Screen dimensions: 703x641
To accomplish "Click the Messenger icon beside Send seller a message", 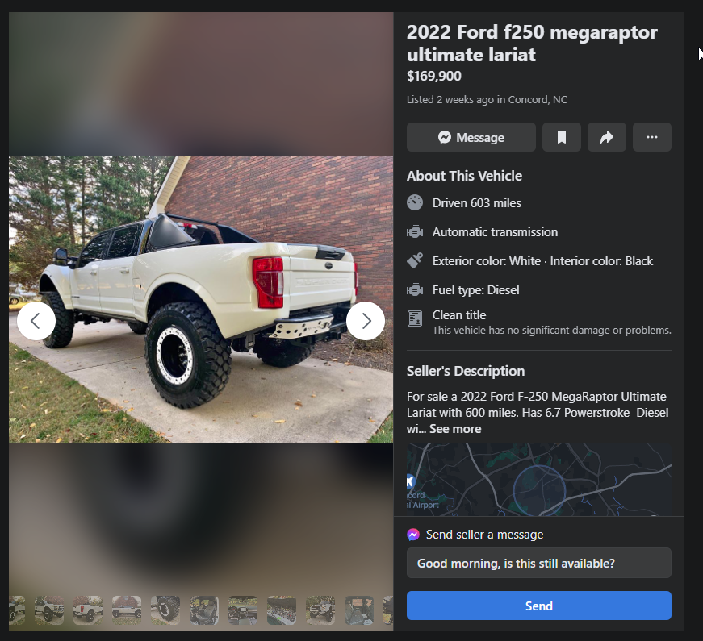I will coord(413,535).
